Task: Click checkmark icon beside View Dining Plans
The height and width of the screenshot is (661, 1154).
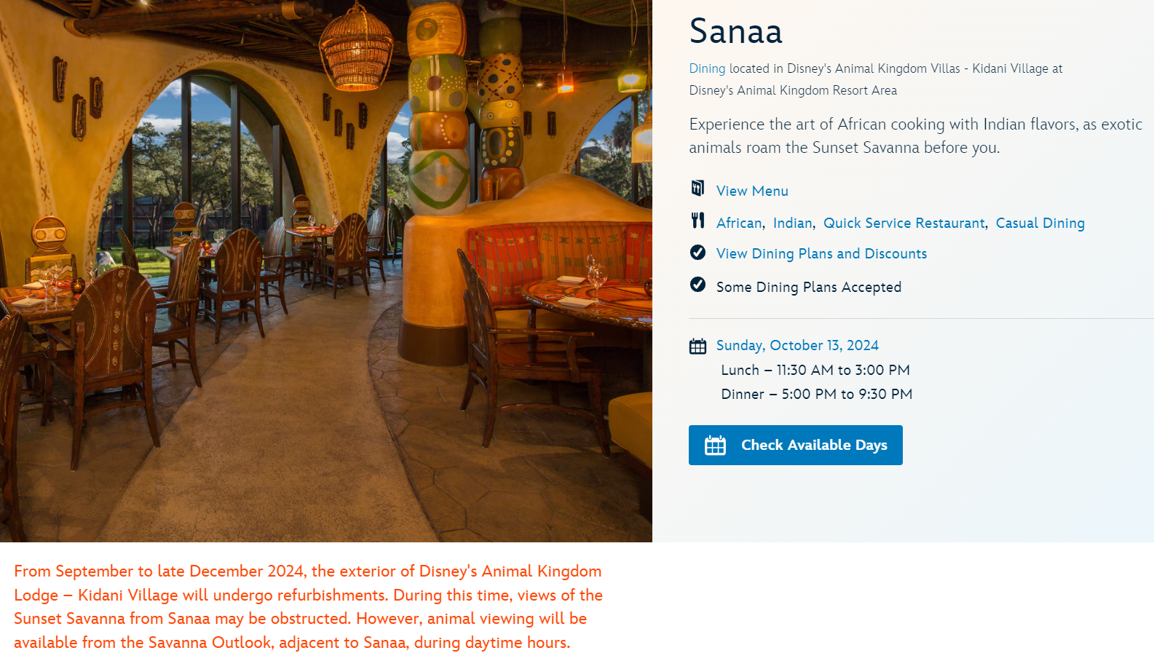Action: (697, 253)
